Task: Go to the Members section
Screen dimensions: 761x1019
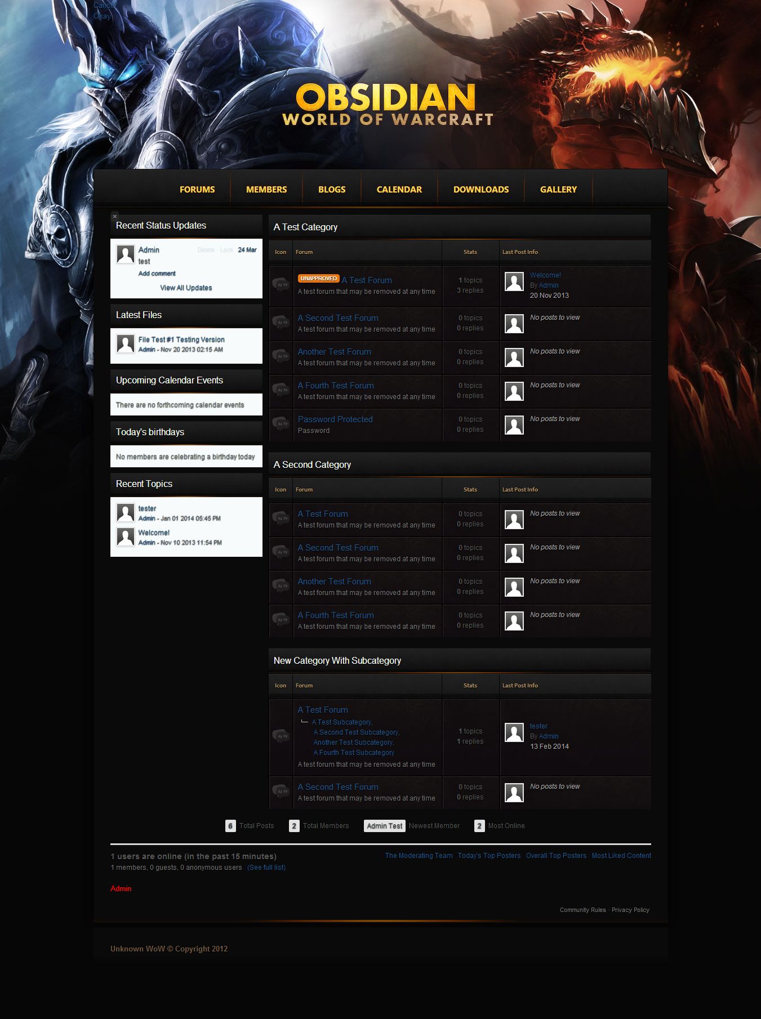Action: pos(266,190)
